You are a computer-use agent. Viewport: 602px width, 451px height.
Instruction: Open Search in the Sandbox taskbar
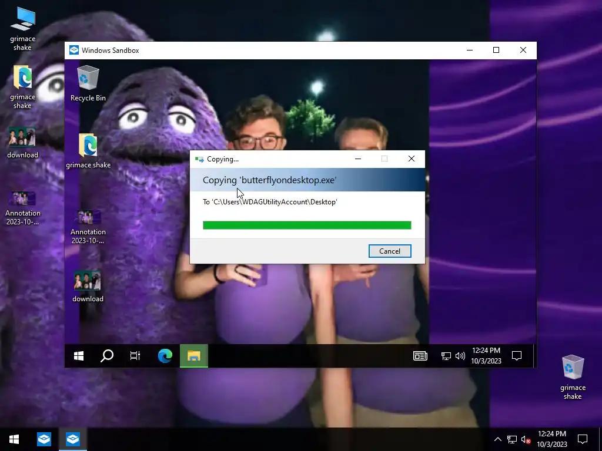coord(107,356)
